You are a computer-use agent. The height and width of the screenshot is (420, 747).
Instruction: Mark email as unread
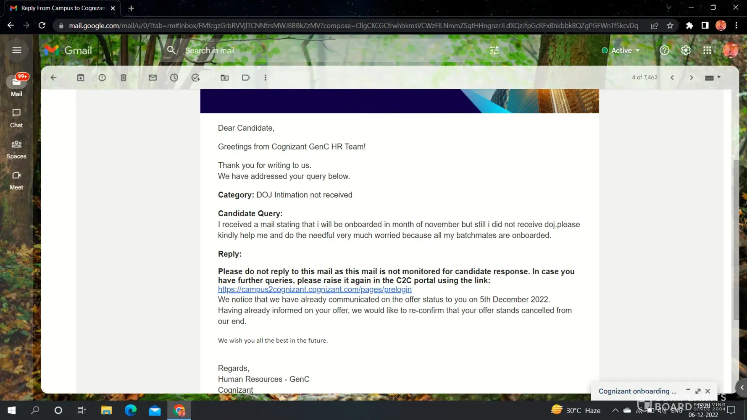pos(153,78)
